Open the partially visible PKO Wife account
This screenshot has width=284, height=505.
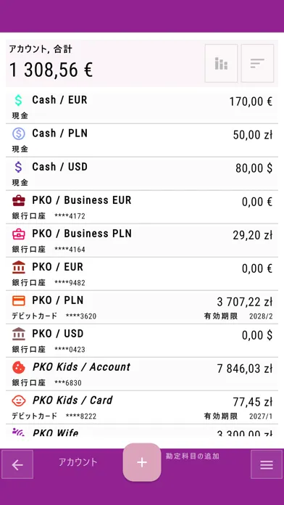pyautogui.click(x=142, y=430)
